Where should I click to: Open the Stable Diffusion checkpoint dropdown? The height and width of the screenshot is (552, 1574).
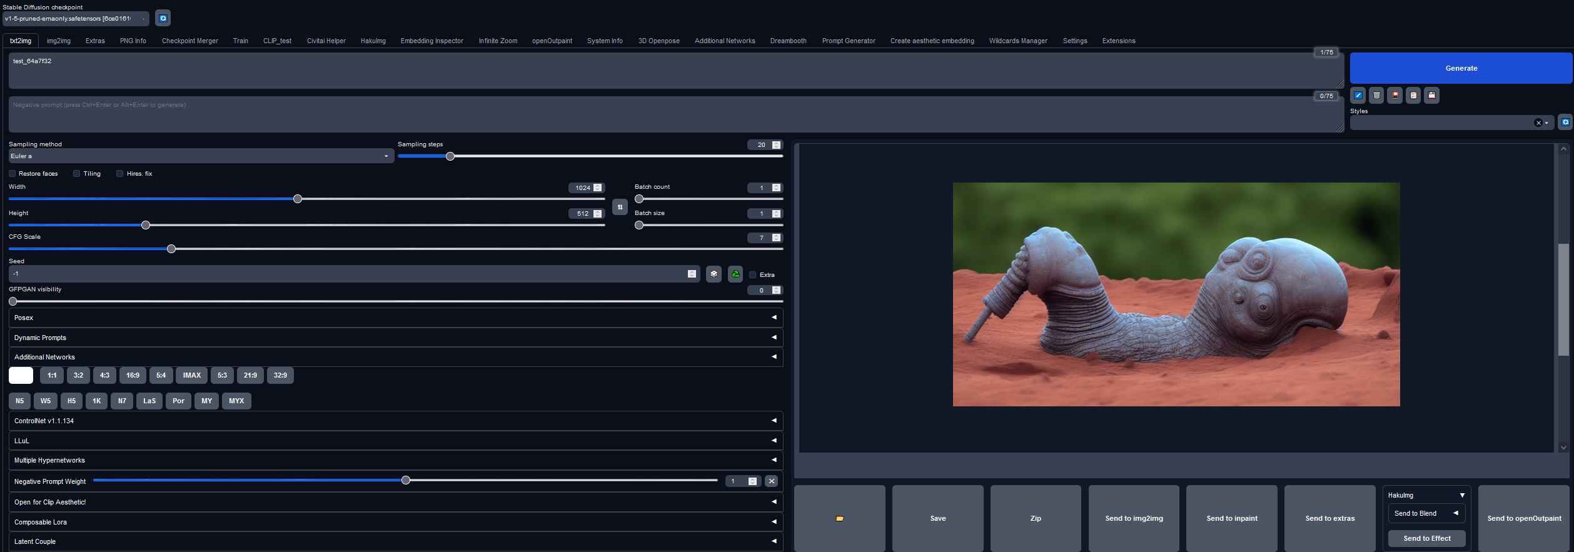75,19
